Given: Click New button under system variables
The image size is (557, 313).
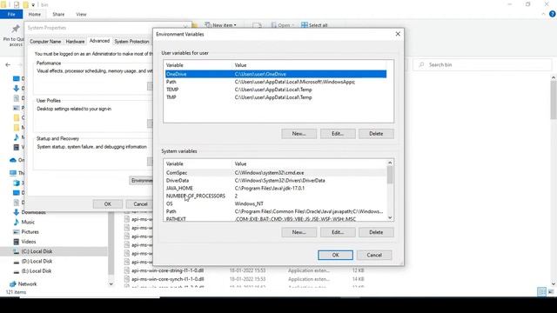Looking at the screenshot, I should [x=299, y=232].
